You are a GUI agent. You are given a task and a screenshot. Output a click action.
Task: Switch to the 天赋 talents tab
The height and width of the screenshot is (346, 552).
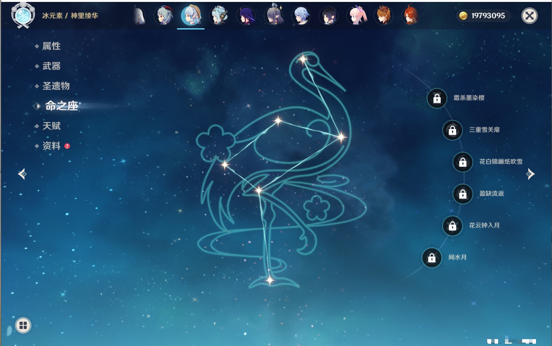tap(51, 126)
